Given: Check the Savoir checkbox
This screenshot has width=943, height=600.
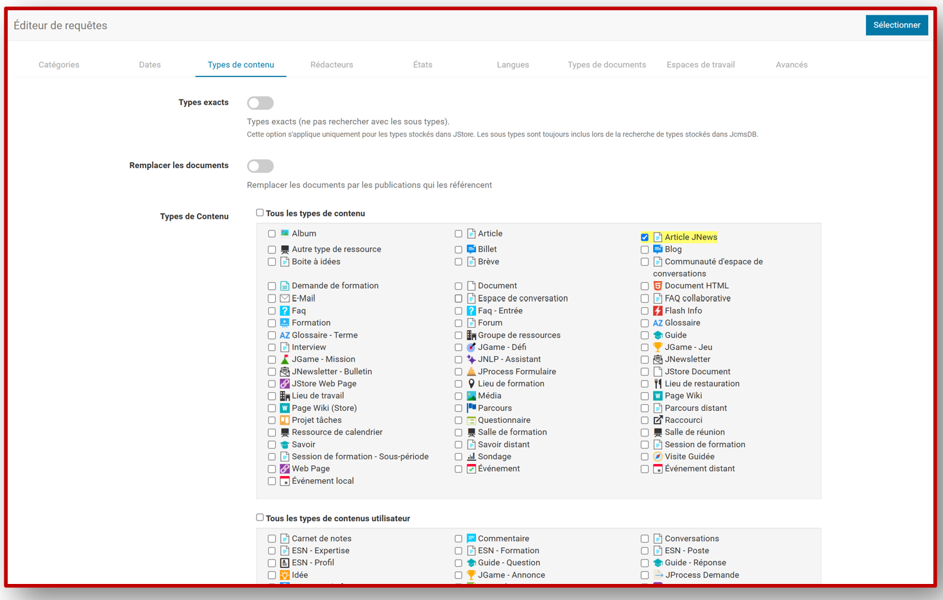Looking at the screenshot, I should click(x=272, y=445).
